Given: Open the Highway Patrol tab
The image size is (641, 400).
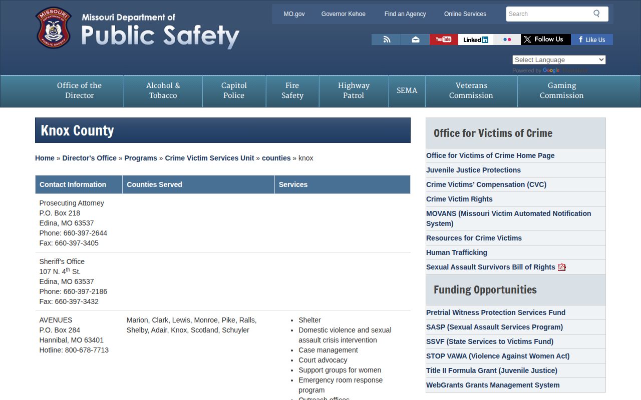Looking at the screenshot, I should click(x=354, y=91).
